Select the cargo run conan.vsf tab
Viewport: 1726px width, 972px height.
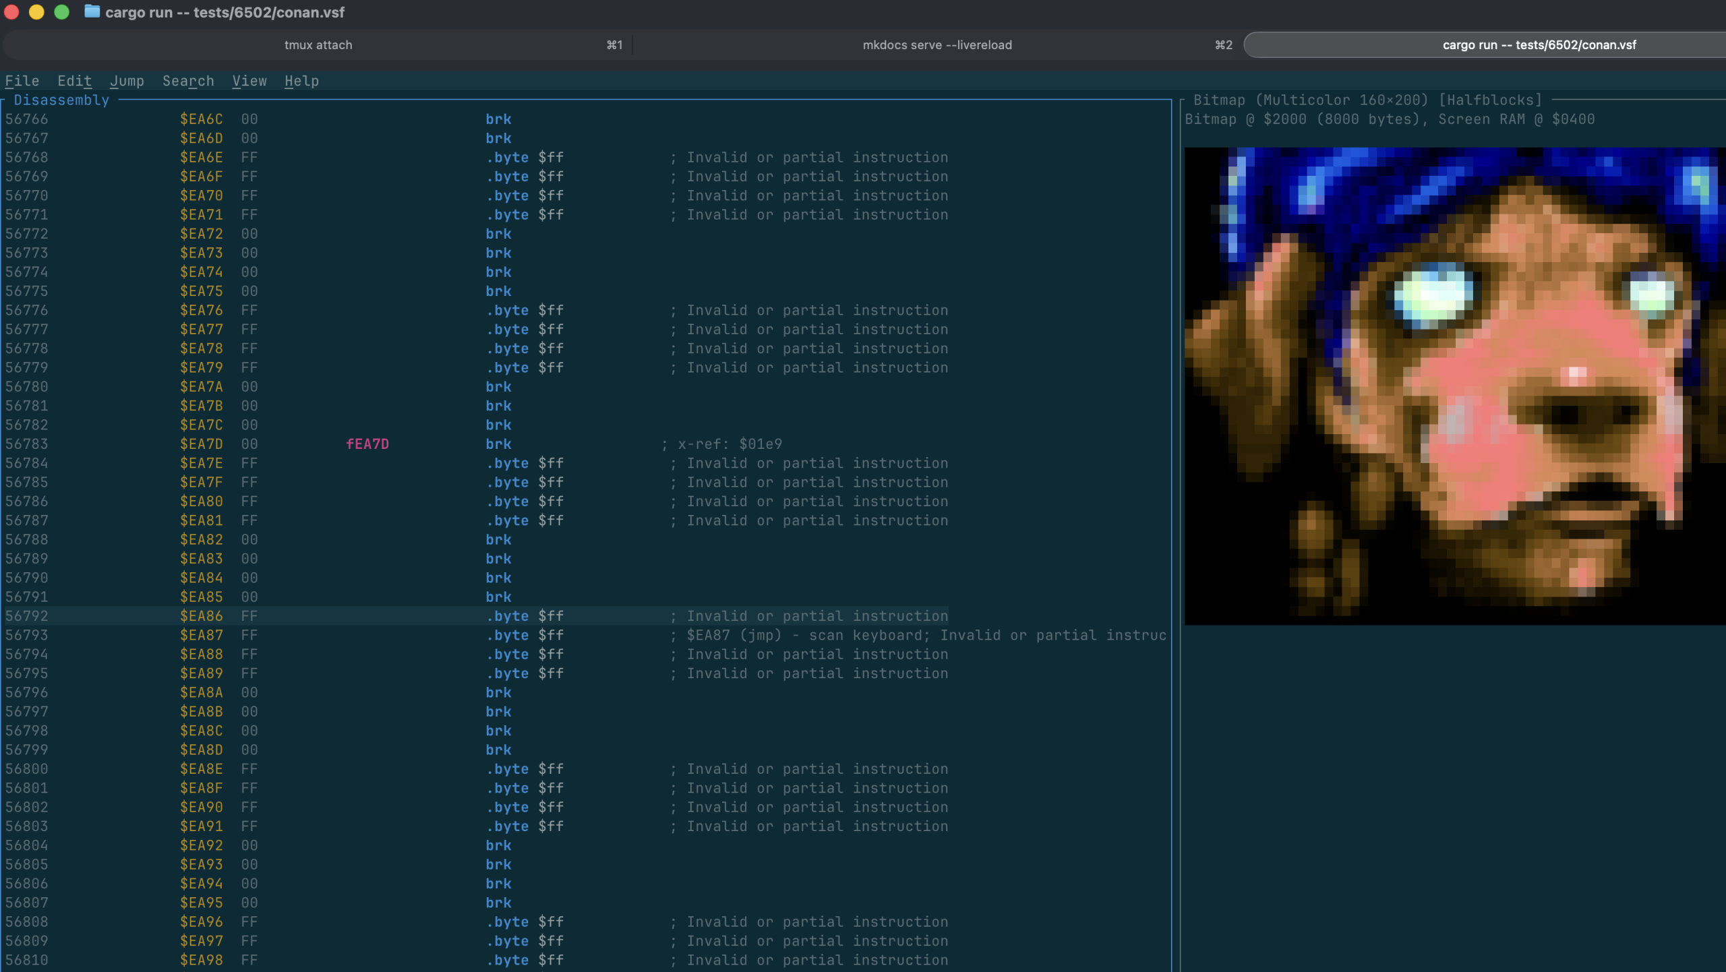(x=1539, y=45)
